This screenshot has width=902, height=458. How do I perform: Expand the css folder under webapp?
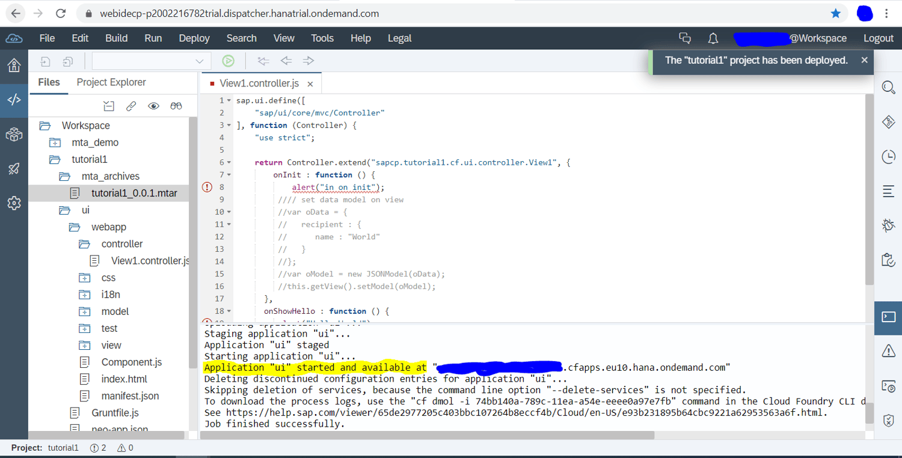[x=84, y=278]
